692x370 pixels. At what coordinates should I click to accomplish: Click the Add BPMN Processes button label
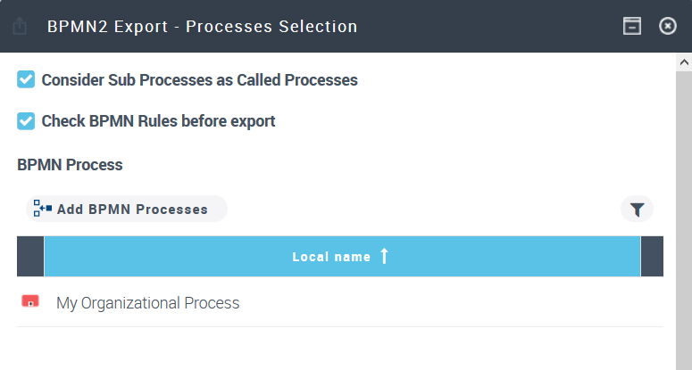tap(132, 210)
